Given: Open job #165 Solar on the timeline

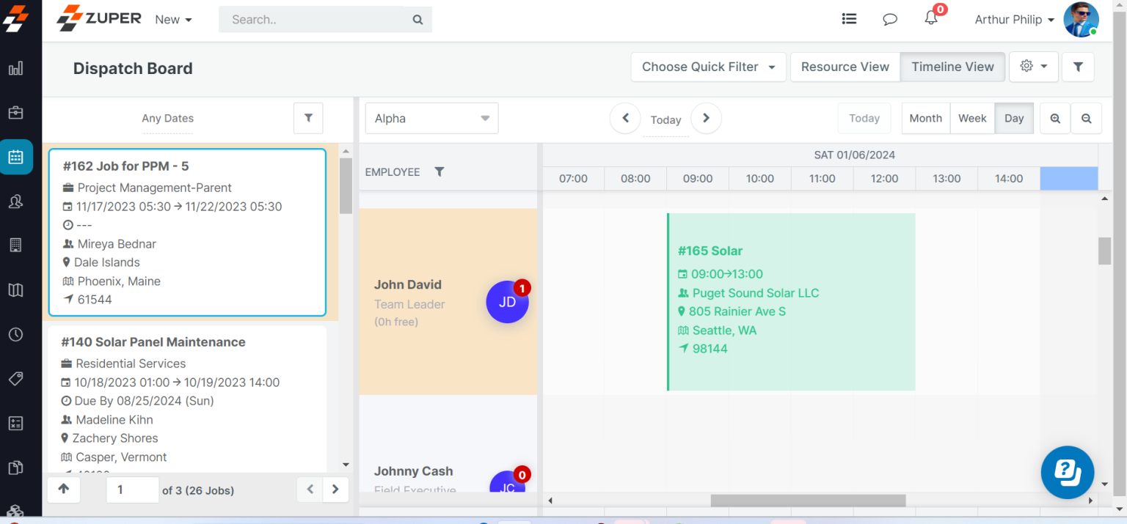Looking at the screenshot, I should 791,300.
